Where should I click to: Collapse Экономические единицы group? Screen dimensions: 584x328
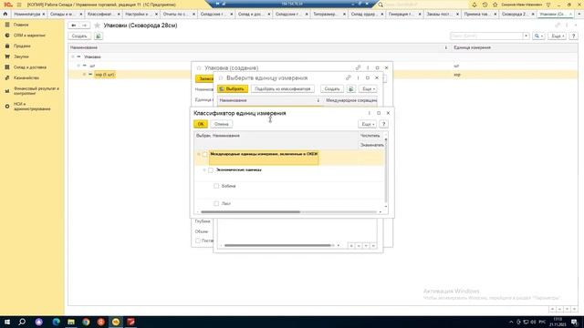(x=204, y=170)
